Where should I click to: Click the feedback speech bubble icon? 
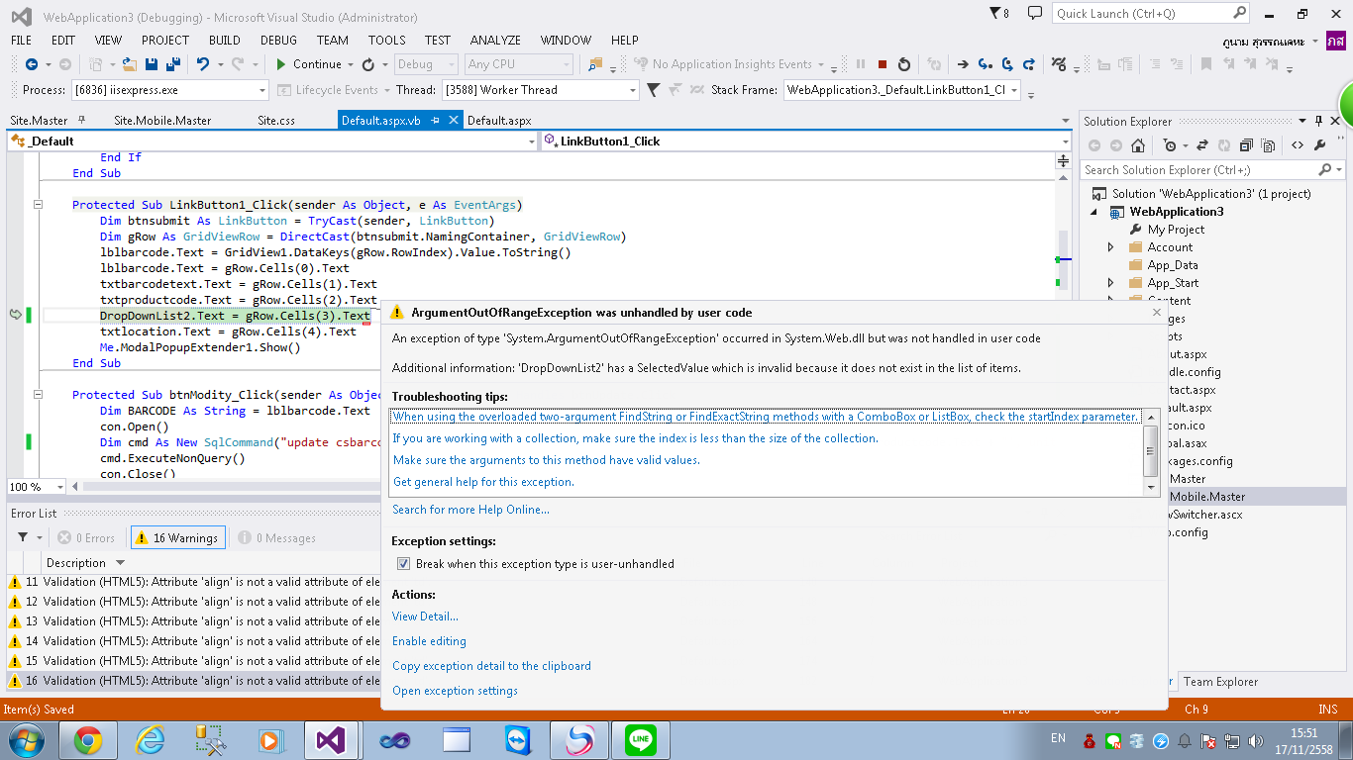[1035, 13]
